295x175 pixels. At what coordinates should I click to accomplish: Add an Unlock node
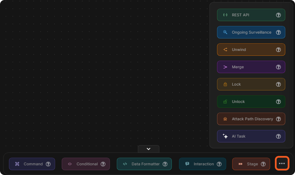(251, 102)
